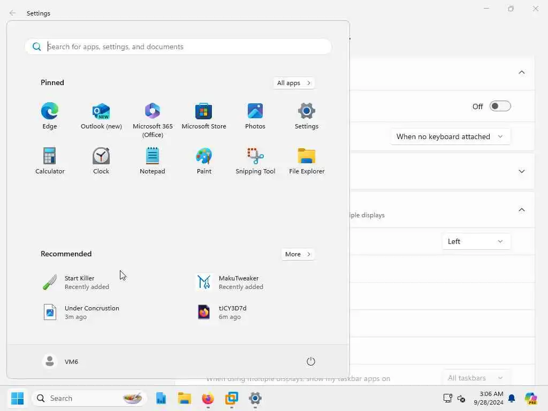548x411 pixels.
Task: Open blue chart app icon on taskbar
Action: pos(161,398)
